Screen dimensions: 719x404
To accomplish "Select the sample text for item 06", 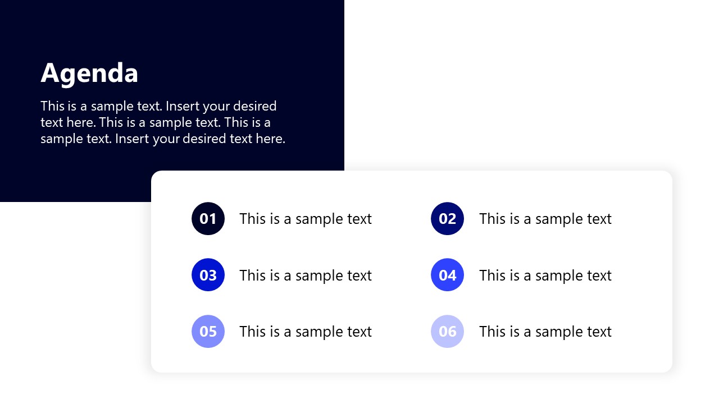I will 545,332.
